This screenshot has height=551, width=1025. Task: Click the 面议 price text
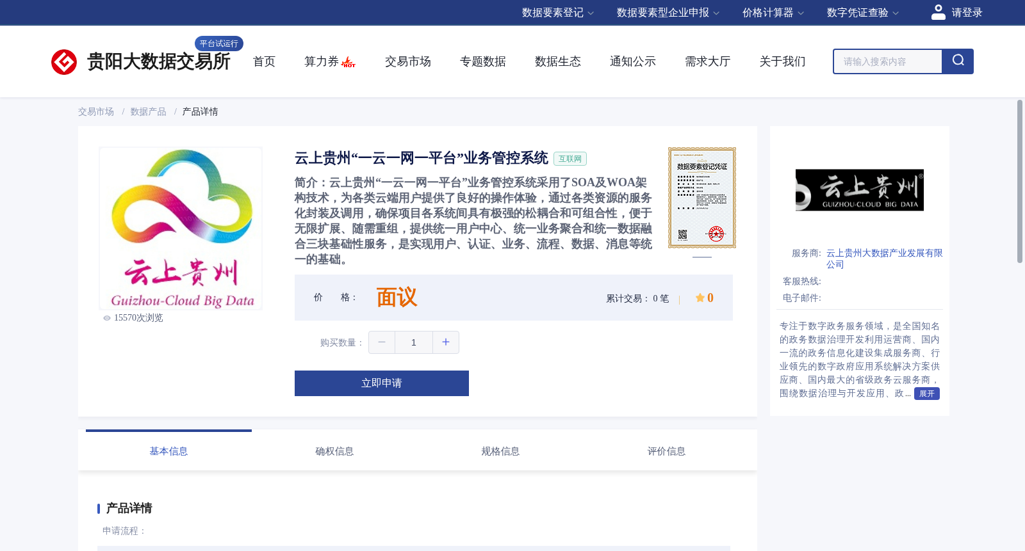click(x=397, y=298)
